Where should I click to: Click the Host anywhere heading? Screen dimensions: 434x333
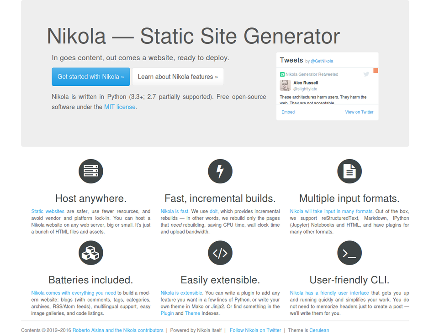click(x=91, y=198)
